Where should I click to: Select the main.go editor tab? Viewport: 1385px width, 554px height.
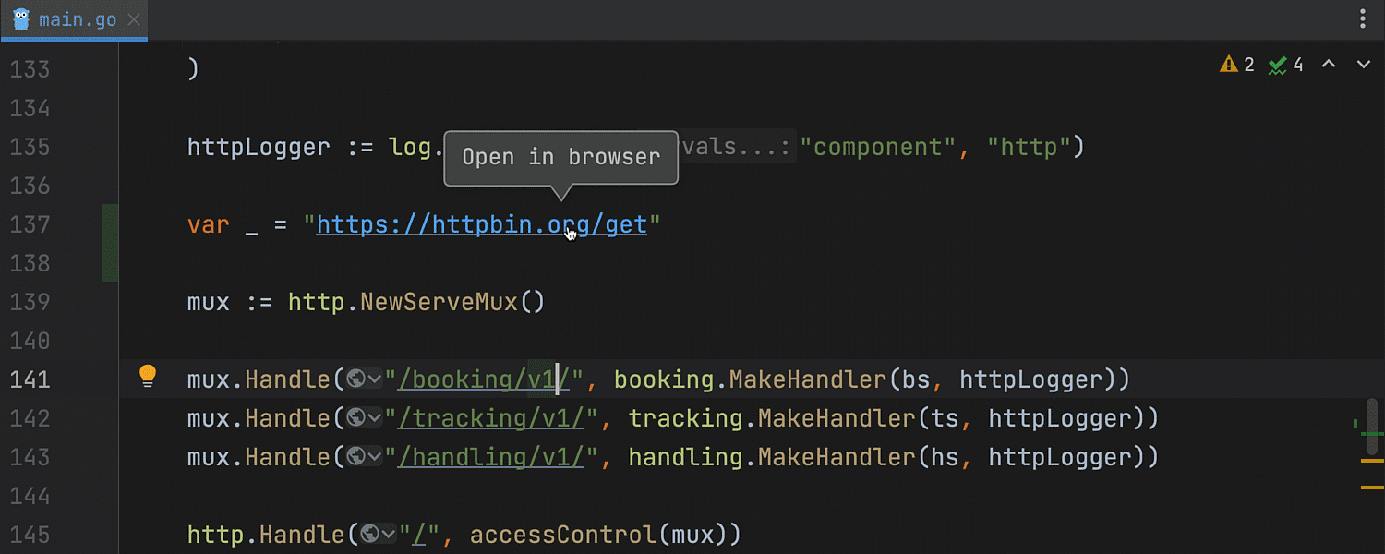78,19
